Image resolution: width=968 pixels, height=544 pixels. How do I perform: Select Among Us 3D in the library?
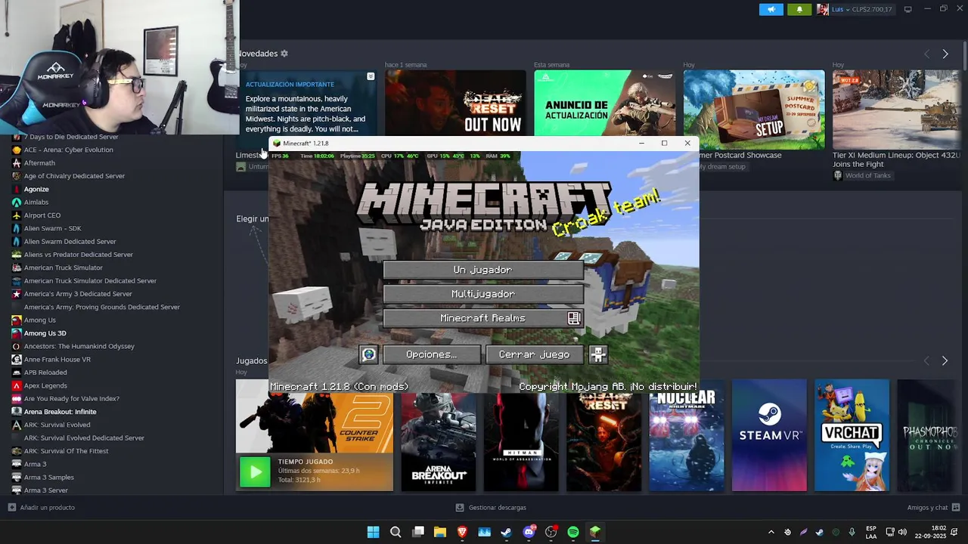click(45, 333)
